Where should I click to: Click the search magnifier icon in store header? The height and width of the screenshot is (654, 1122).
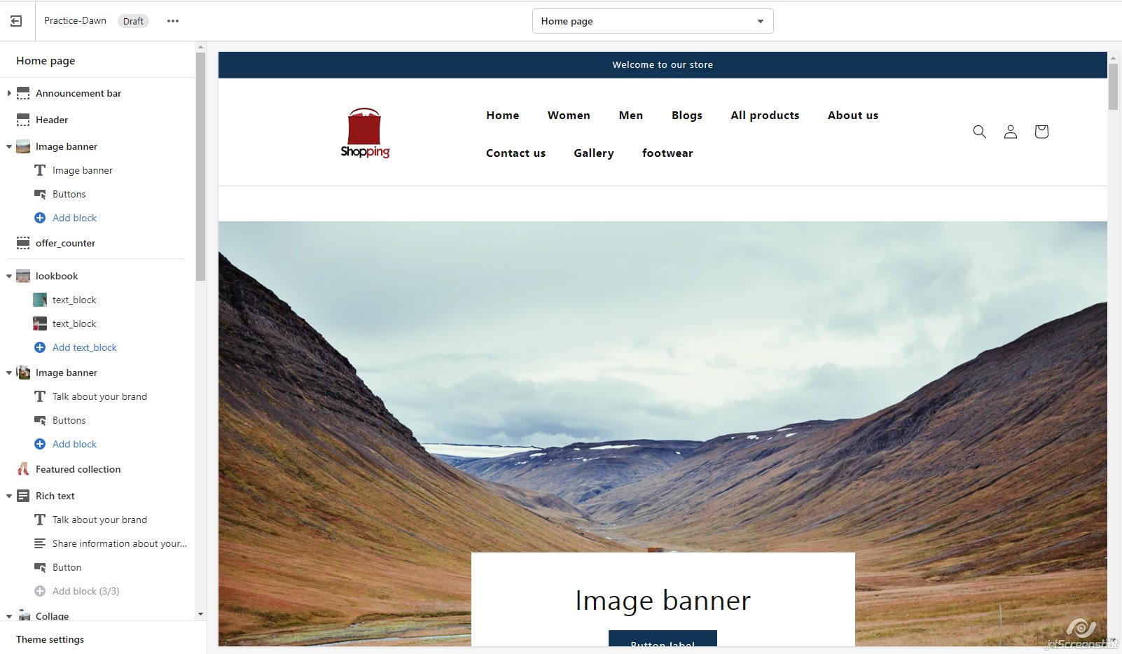pos(979,132)
